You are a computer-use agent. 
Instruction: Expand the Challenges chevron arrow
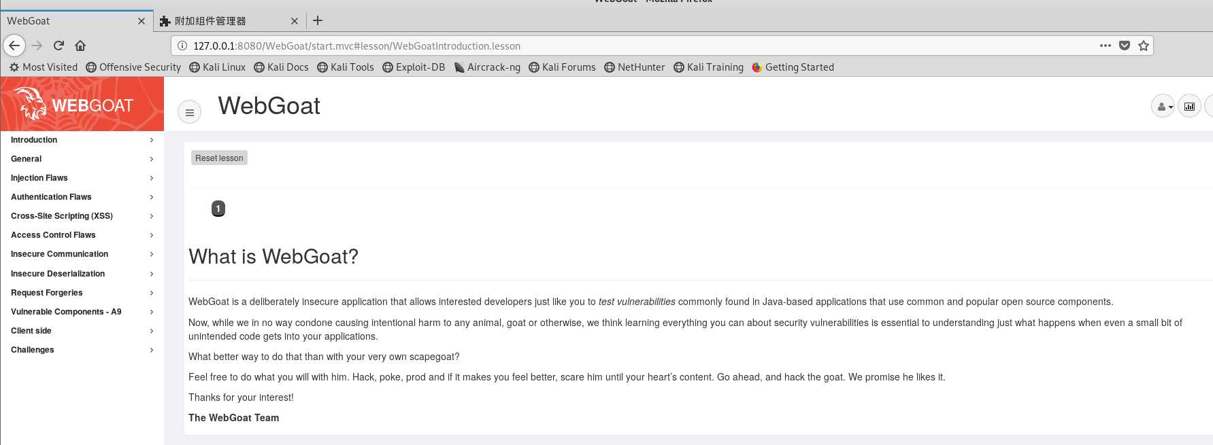pyautogui.click(x=152, y=350)
